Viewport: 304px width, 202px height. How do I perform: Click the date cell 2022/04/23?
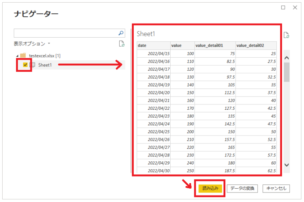[x=154, y=116]
